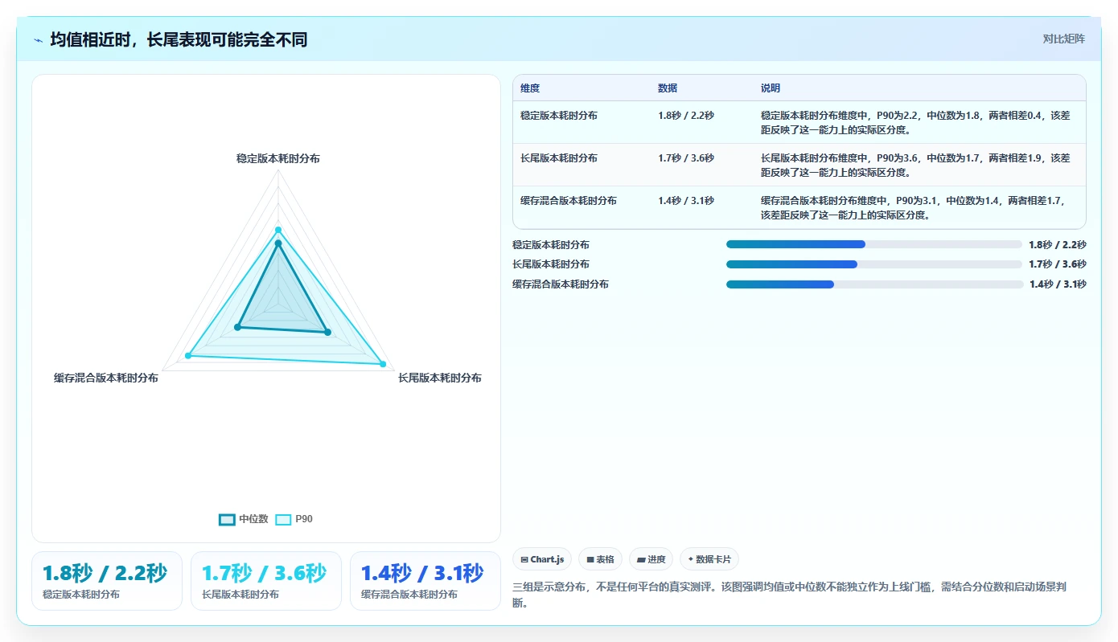Click the description for 缓存混合版本耗时分布 row
Viewport: 1118px width, 642px height.
[915, 207]
